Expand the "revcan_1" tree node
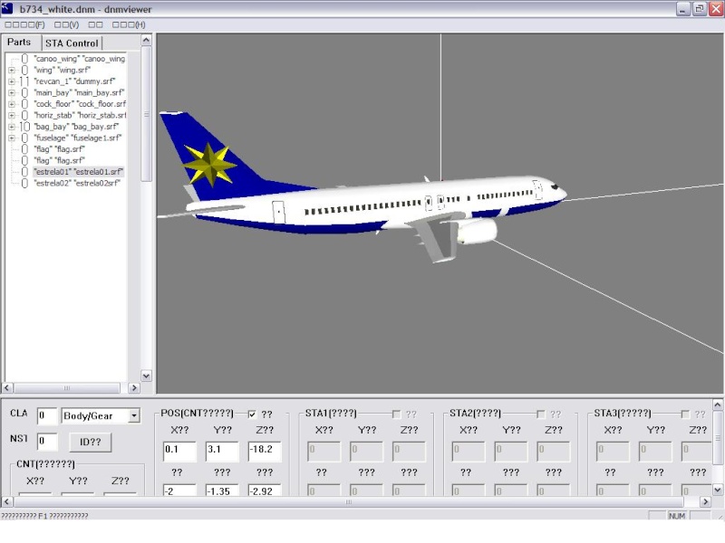 [x=12, y=81]
